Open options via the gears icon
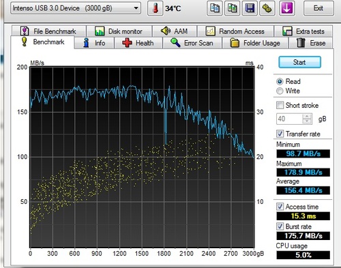Image resolution: width=341 pixels, height=268 pixels. (267, 8)
